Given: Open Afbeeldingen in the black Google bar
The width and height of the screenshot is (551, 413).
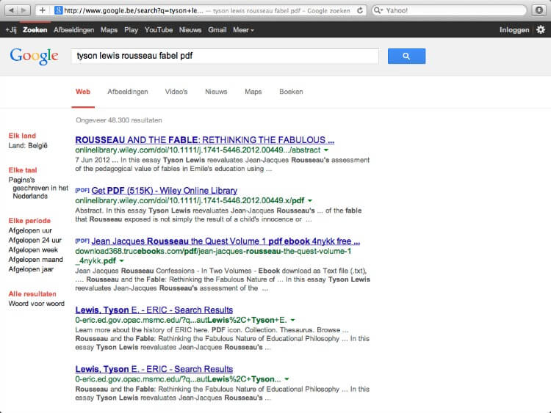Looking at the screenshot, I should pyautogui.click(x=73, y=30).
